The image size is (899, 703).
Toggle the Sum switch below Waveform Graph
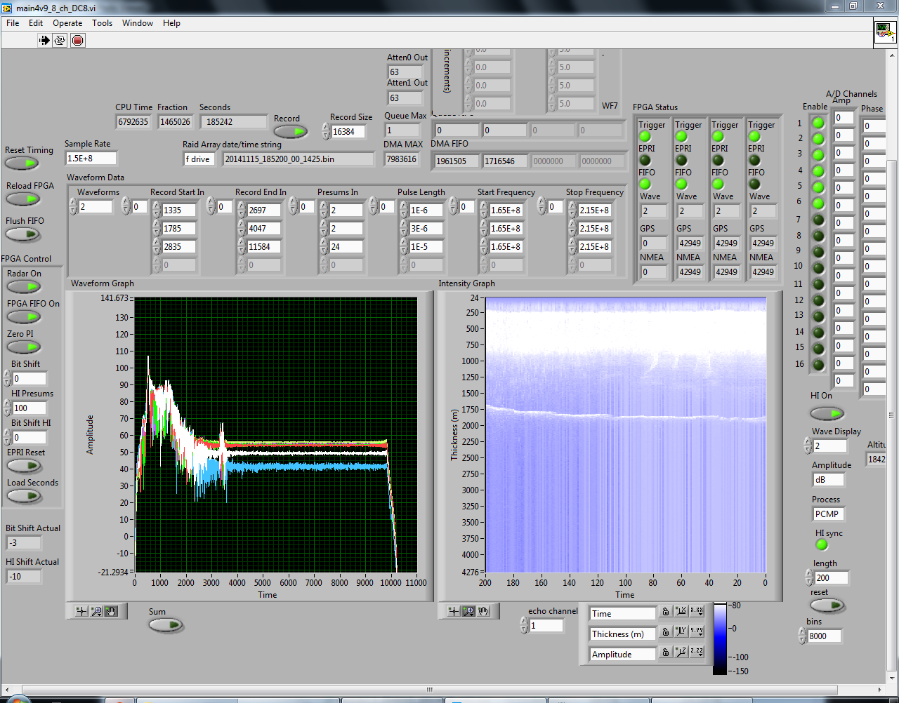[x=166, y=624]
